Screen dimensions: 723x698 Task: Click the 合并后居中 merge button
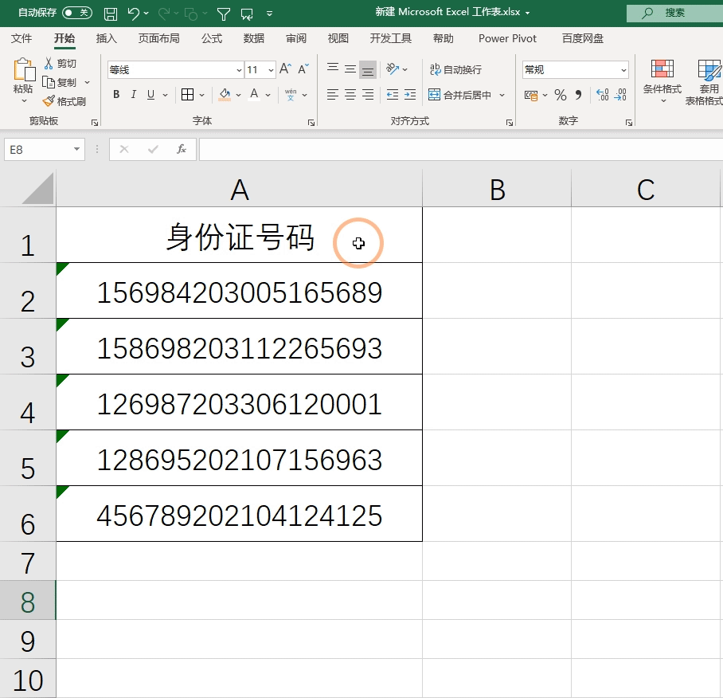tap(460, 96)
